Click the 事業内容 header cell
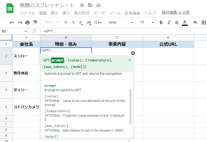Image resolution: width=207 pixels, height=142 pixels. click(x=117, y=44)
